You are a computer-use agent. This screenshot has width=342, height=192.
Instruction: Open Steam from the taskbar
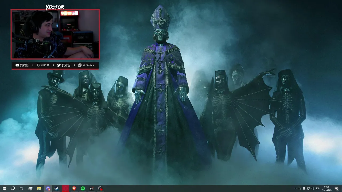tap(57, 189)
